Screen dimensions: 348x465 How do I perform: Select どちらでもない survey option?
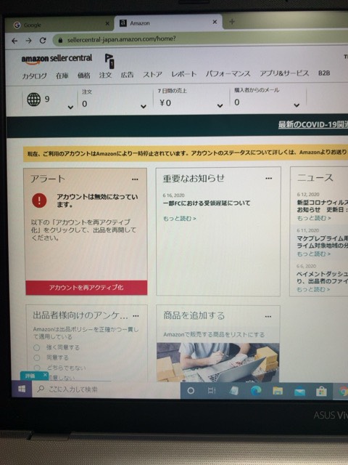point(37,368)
